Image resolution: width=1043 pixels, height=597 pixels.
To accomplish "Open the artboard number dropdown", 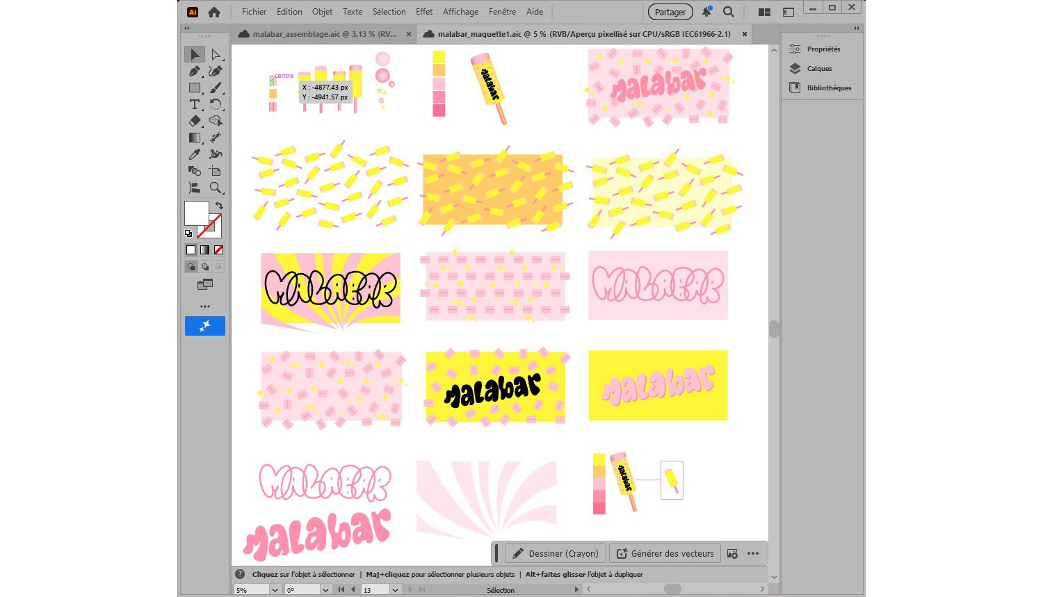I will [x=394, y=589].
